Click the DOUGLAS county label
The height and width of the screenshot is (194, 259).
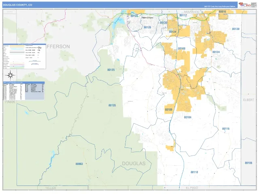[134, 163]
